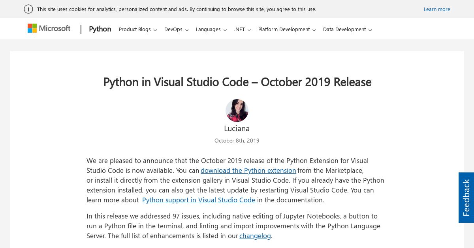Open the Feedback side tab
This screenshot has height=248, width=474.
[x=466, y=198]
